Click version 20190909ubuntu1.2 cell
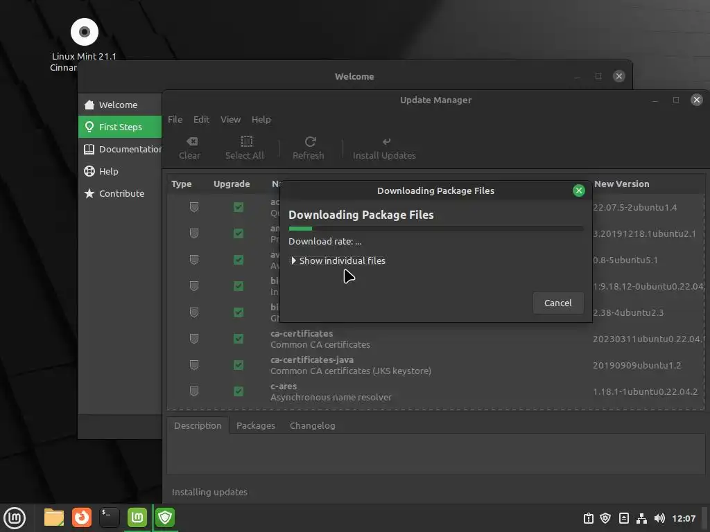 click(637, 366)
